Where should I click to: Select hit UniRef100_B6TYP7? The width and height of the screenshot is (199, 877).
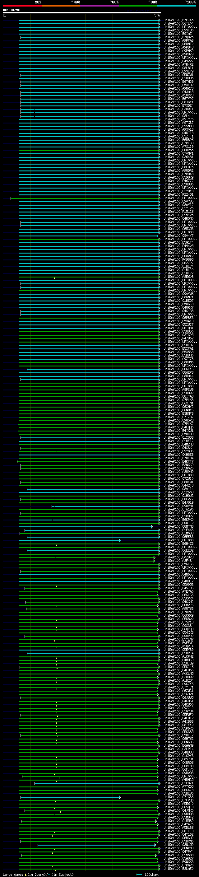(x=178, y=99)
